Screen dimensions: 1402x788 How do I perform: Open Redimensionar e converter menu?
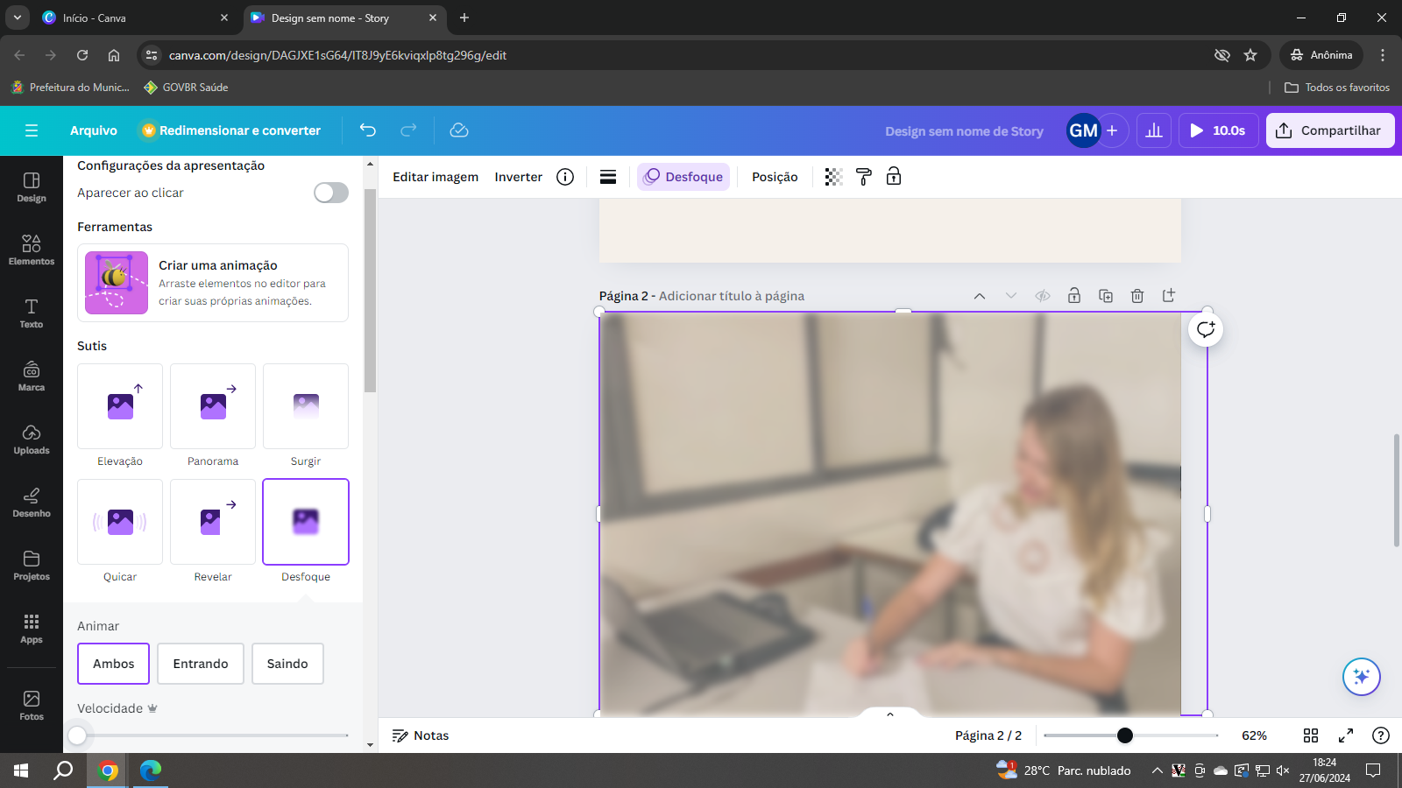(x=231, y=130)
